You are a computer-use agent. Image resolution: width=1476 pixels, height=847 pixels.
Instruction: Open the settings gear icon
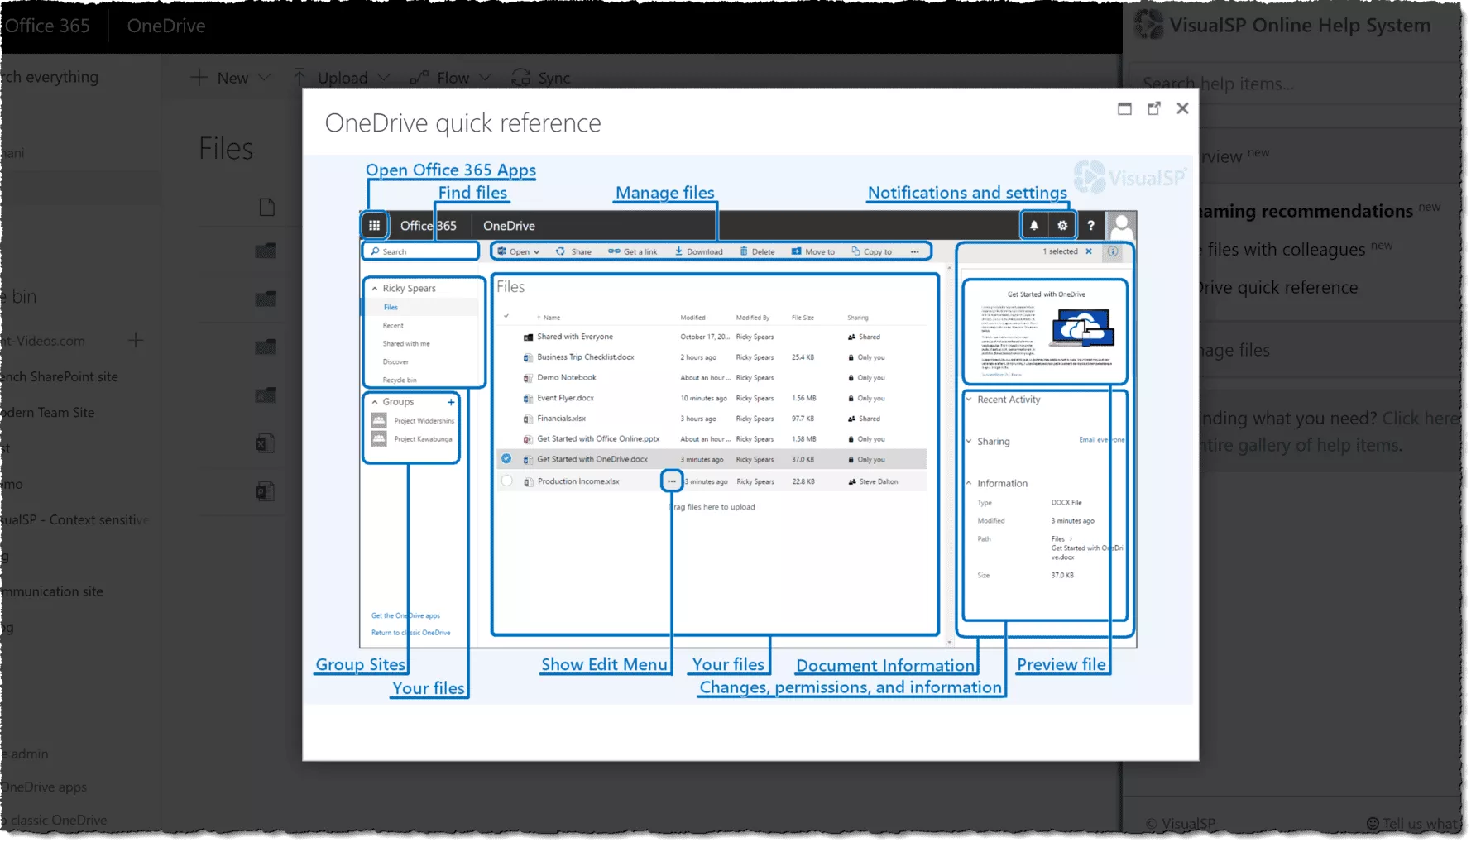coord(1061,224)
